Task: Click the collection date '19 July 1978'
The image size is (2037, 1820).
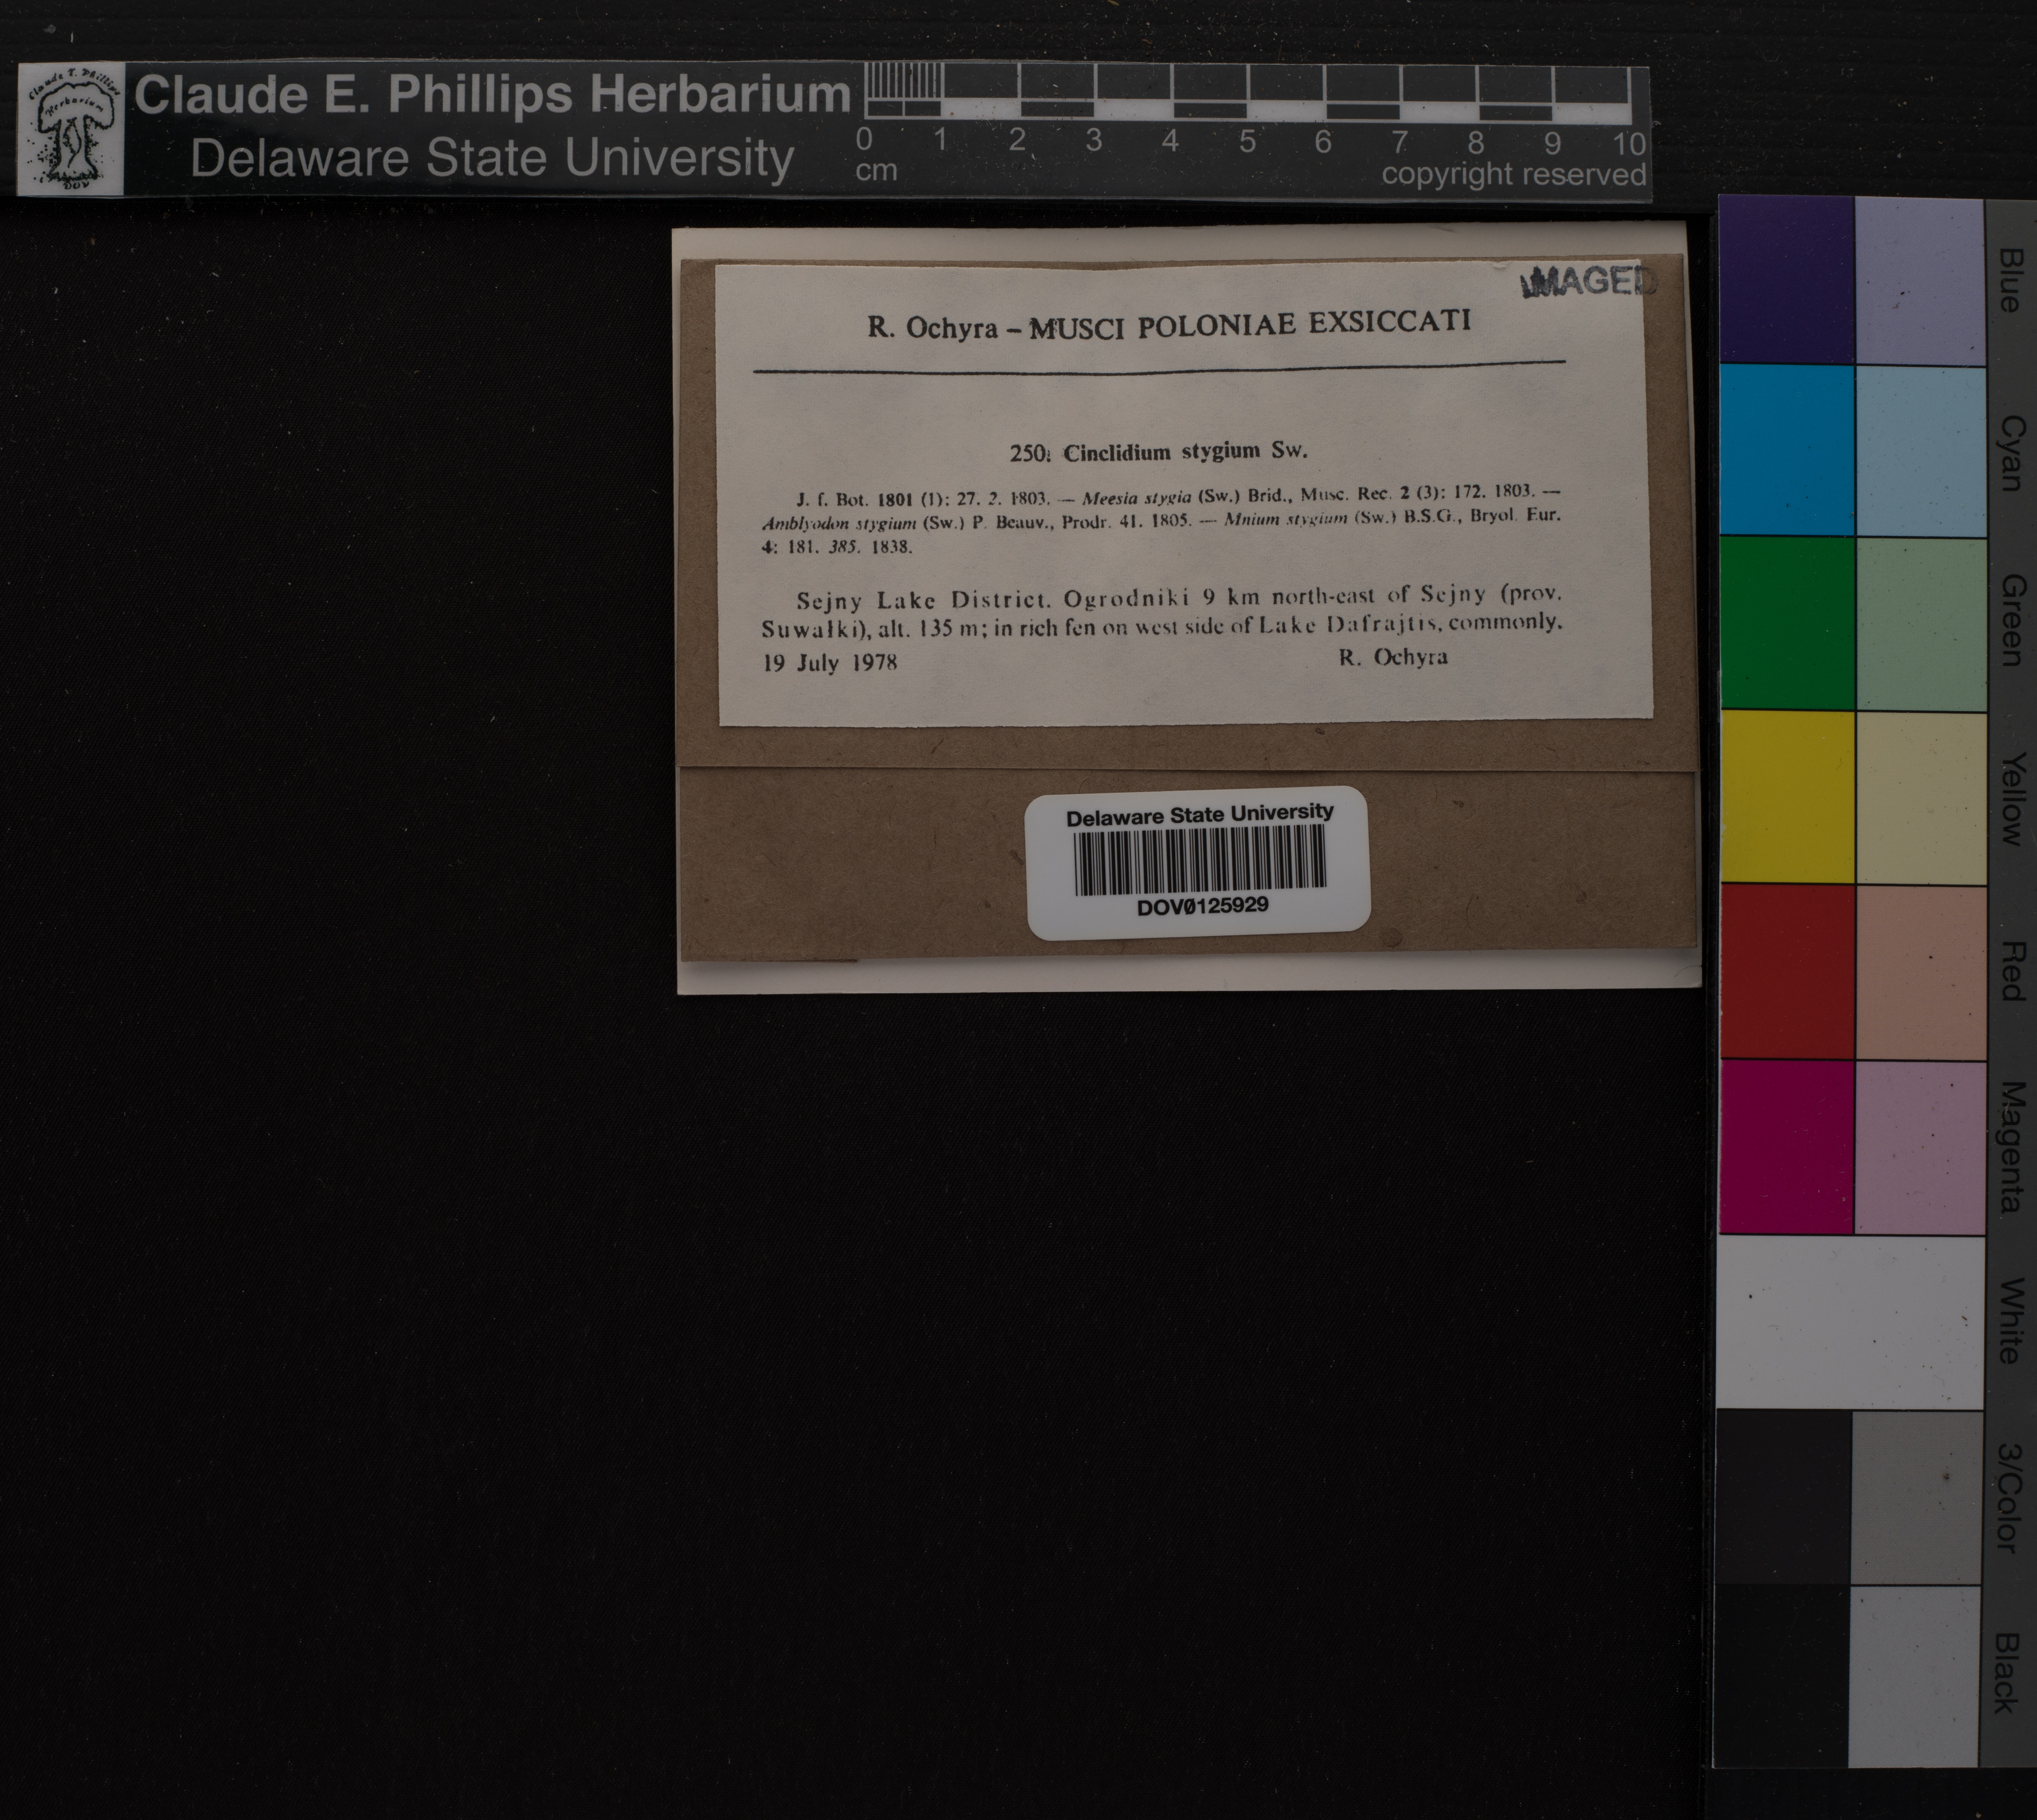Action: tap(830, 662)
